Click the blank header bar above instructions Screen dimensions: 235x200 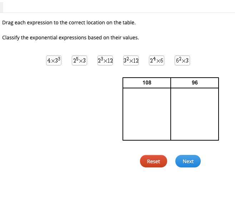118,6
